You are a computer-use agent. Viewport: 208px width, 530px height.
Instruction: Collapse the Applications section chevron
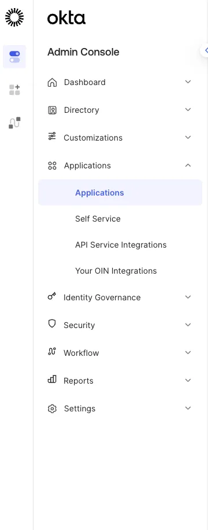click(x=188, y=165)
